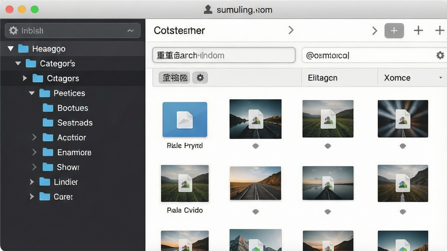Open the rocky mountain peak thumbnail
Screen dimensions: 447x251
(x=255, y=240)
